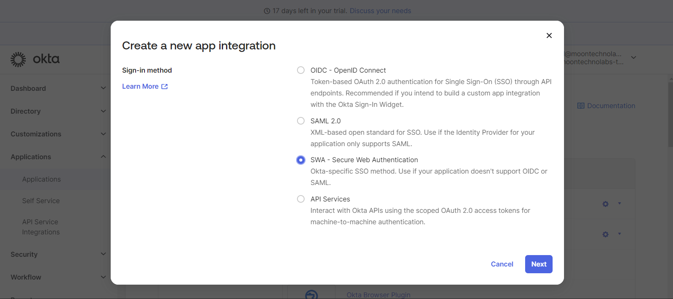Click the upper gear settings icon
Screen dimensions: 673x299
click(x=605, y=204)
